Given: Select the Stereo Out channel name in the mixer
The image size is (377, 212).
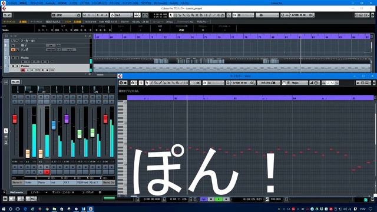Looking at the screenshot, I should pos(108,183).
